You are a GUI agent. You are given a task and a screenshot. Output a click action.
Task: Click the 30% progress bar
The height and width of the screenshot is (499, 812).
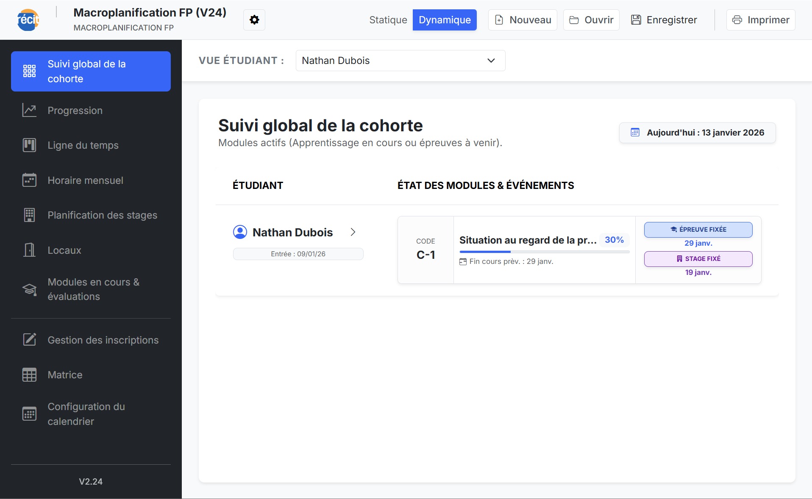click(545, 252)
